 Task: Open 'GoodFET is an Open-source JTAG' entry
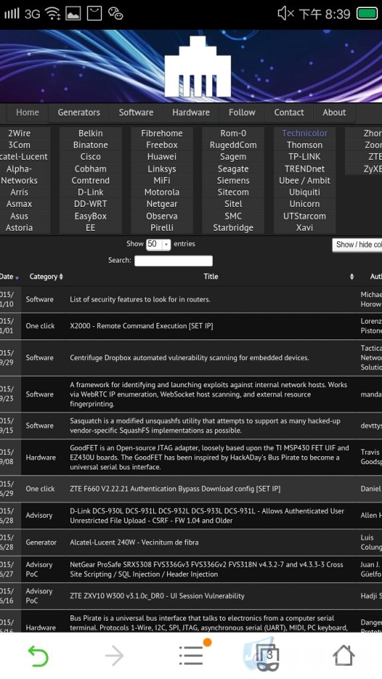coord(209,458)
